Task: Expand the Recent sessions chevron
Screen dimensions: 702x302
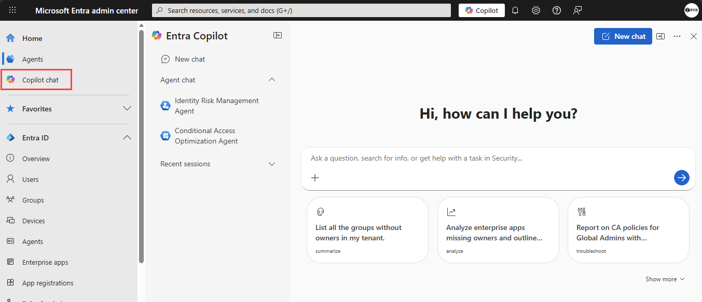Action: pyautogui.click(x=271, y=164)
